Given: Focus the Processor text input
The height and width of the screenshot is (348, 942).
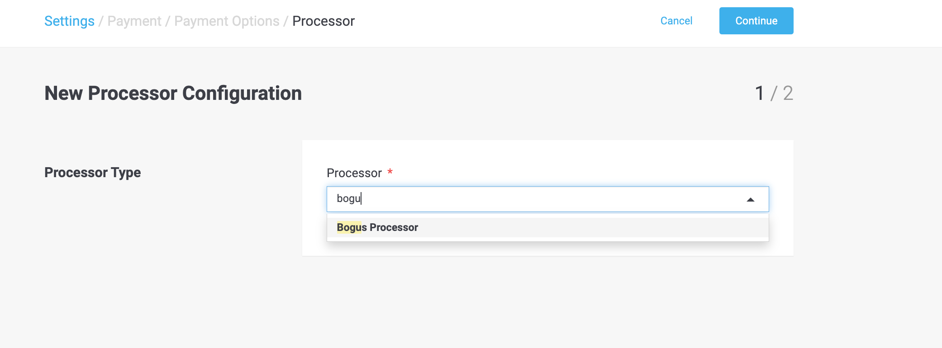Looking at the screenshot, I should [x=498, y=199].
